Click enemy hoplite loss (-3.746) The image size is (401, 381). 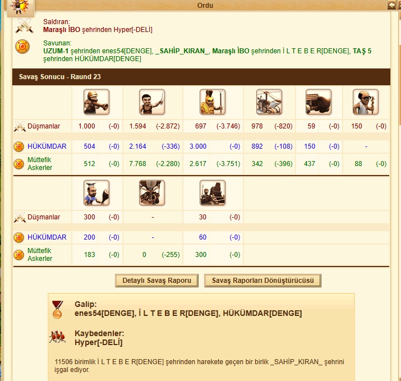[228, 126]
